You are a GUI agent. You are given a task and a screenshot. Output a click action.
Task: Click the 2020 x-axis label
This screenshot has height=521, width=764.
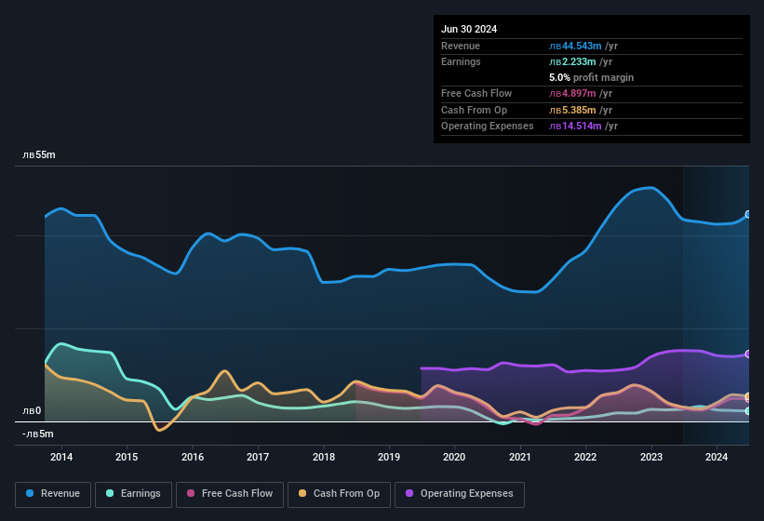[454, 457]
